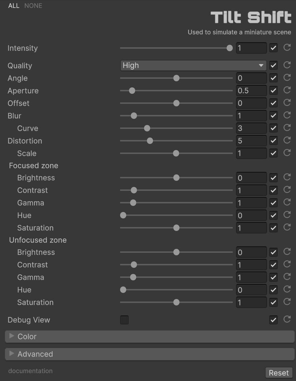Reset the Blur Curve value
This screenshot has width=296, height=381.
(x=287, y=127)
